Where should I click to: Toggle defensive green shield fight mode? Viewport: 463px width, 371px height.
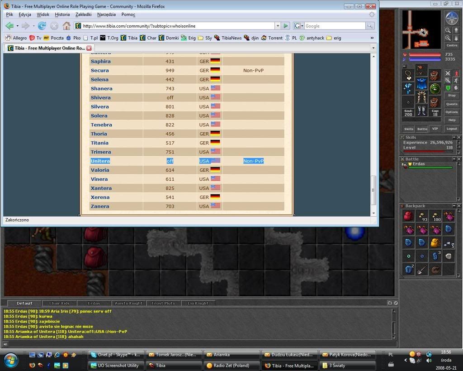click(448, 88)
